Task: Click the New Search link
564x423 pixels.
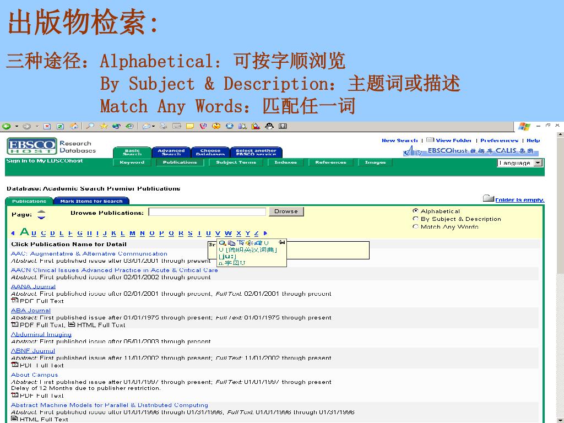Action: tap(399, 140)
